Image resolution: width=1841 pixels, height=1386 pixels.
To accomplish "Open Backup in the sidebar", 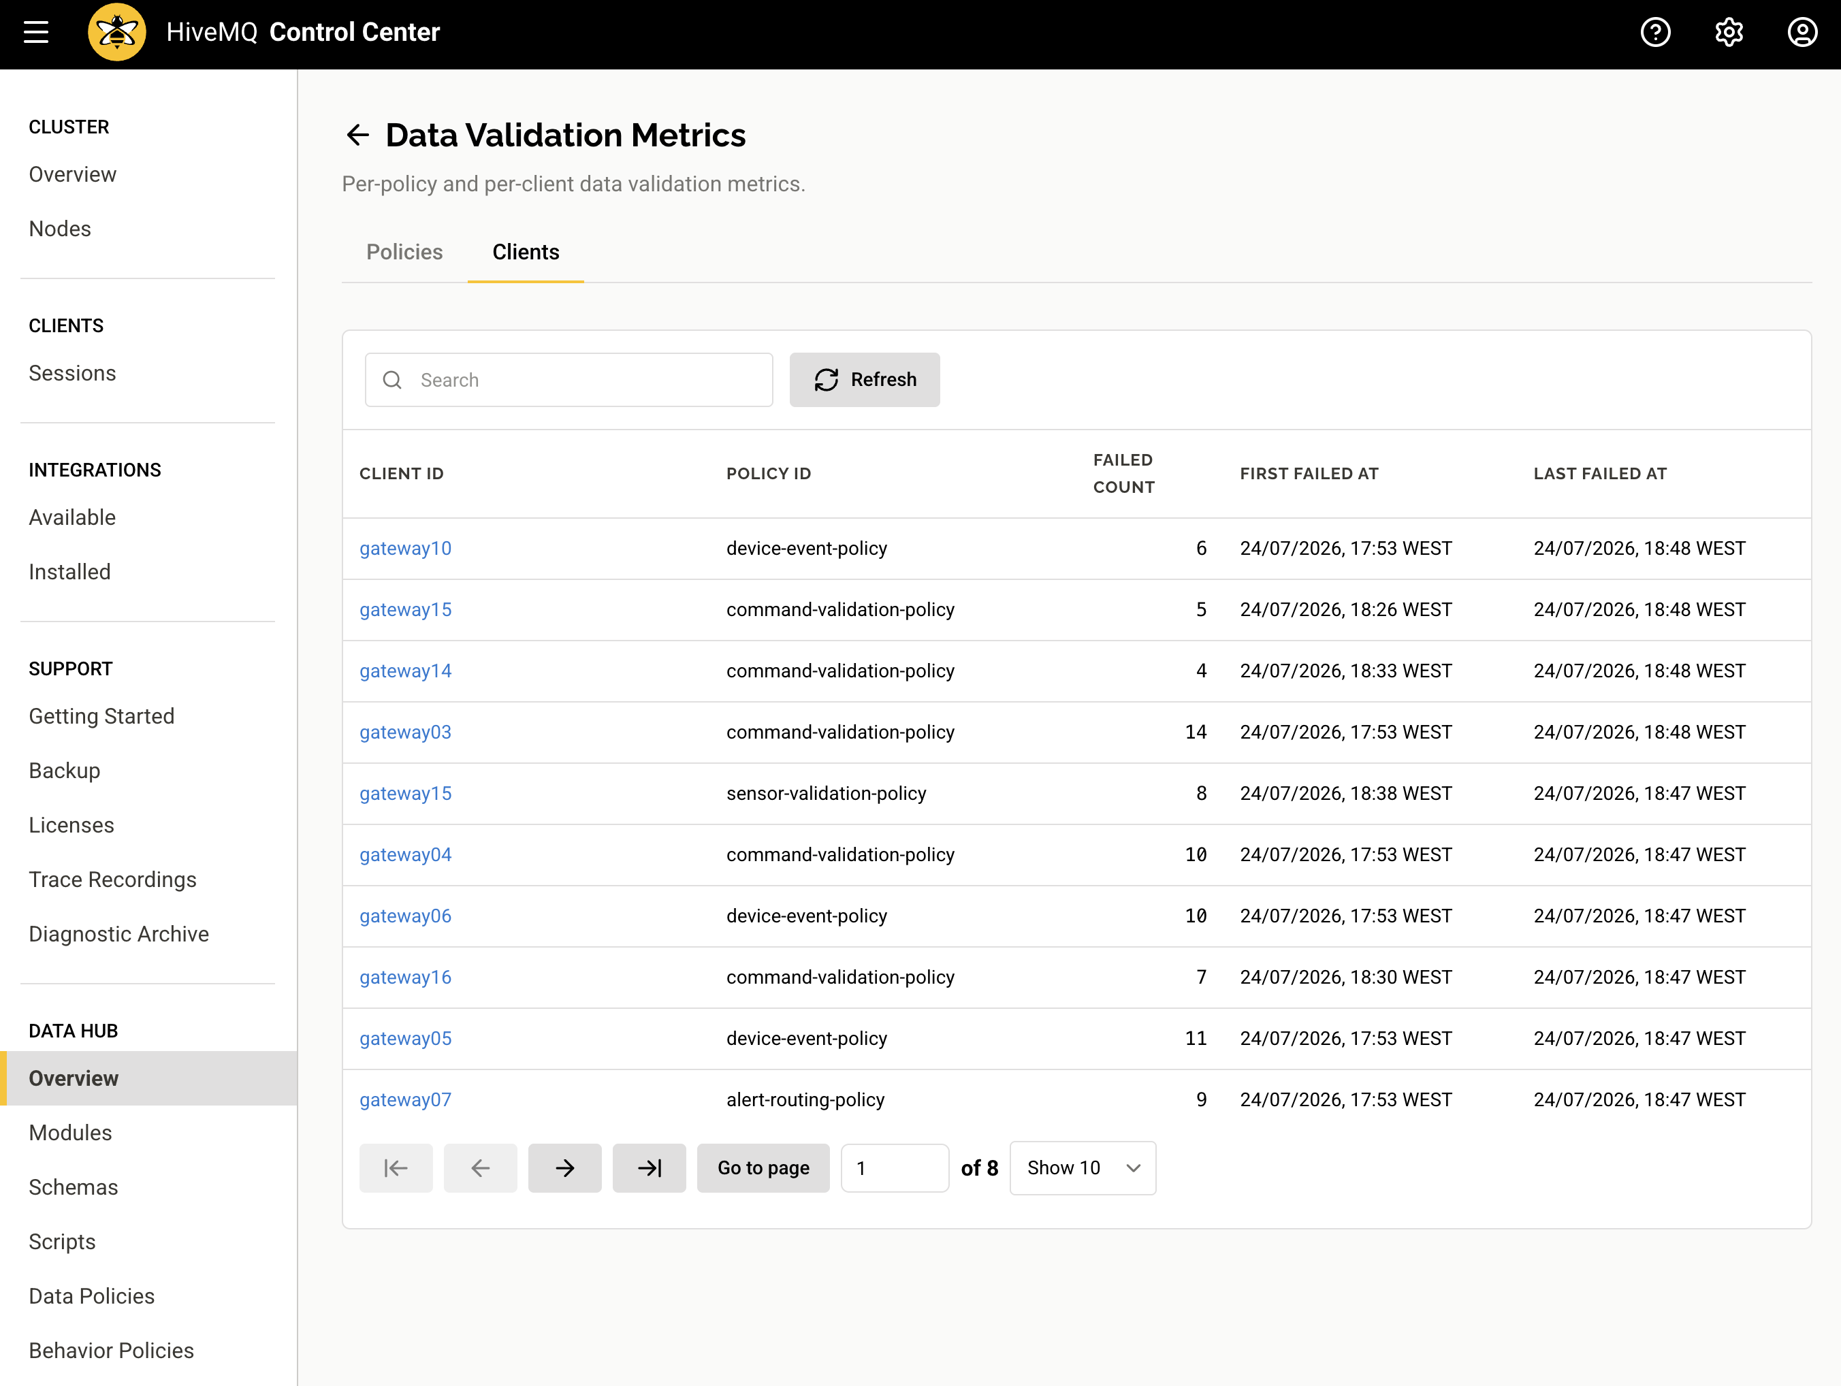I will pos(64,771).
